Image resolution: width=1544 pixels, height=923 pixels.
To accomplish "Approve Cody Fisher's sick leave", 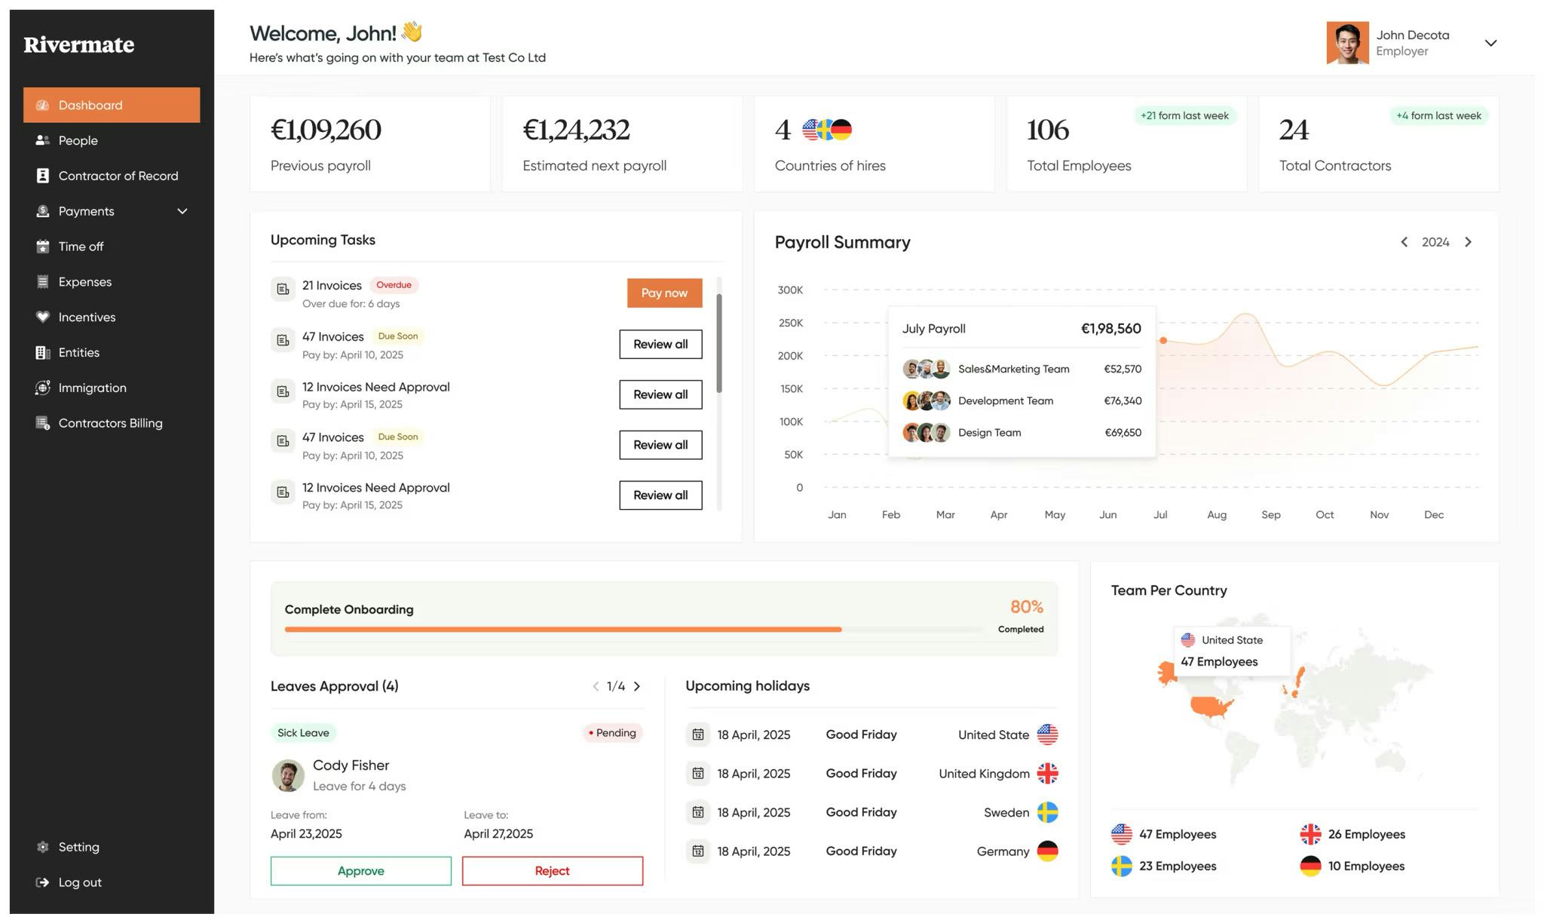I will click(x=360, y=870).
